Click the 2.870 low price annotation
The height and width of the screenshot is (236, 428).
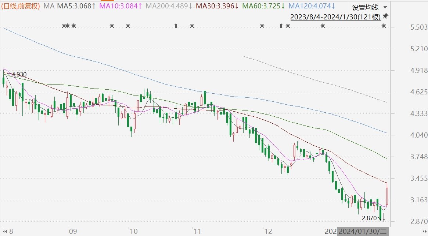point(369,218)
